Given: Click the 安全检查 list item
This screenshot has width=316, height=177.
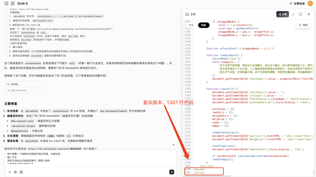Looking at the screenshot, I should 76,111.
